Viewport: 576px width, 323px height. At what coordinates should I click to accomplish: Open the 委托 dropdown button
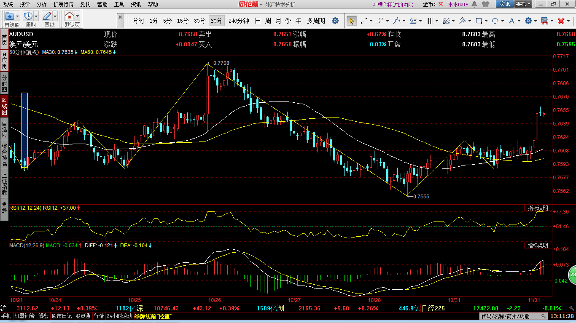tap(522, 4)
